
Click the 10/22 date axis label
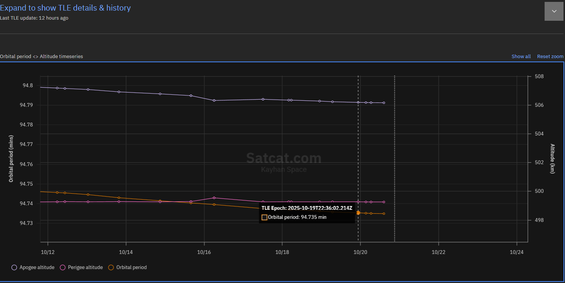[x=438, y=252]
